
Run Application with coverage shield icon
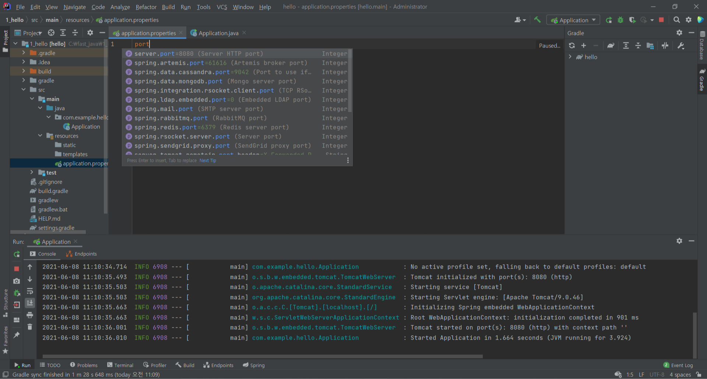[x=632, y=20]
